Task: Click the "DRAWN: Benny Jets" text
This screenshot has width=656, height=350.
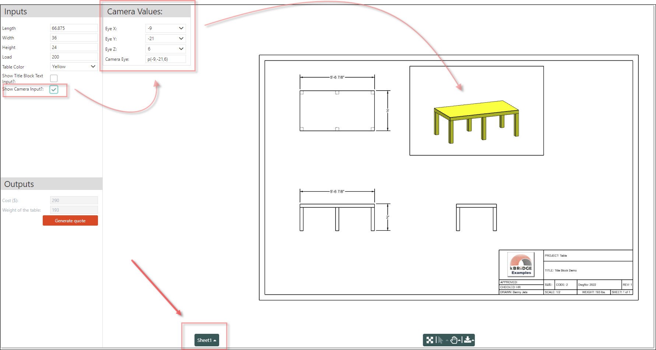Action: tap(514, 292)
